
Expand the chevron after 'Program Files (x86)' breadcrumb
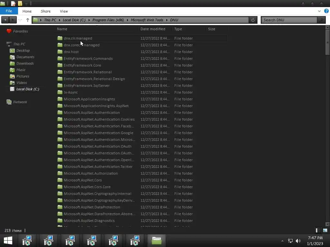(127, 20)
